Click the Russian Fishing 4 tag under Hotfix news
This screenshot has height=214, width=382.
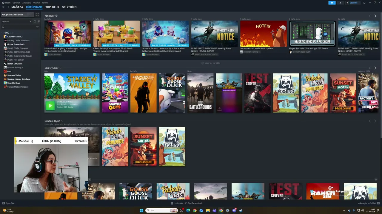(250, 52)
